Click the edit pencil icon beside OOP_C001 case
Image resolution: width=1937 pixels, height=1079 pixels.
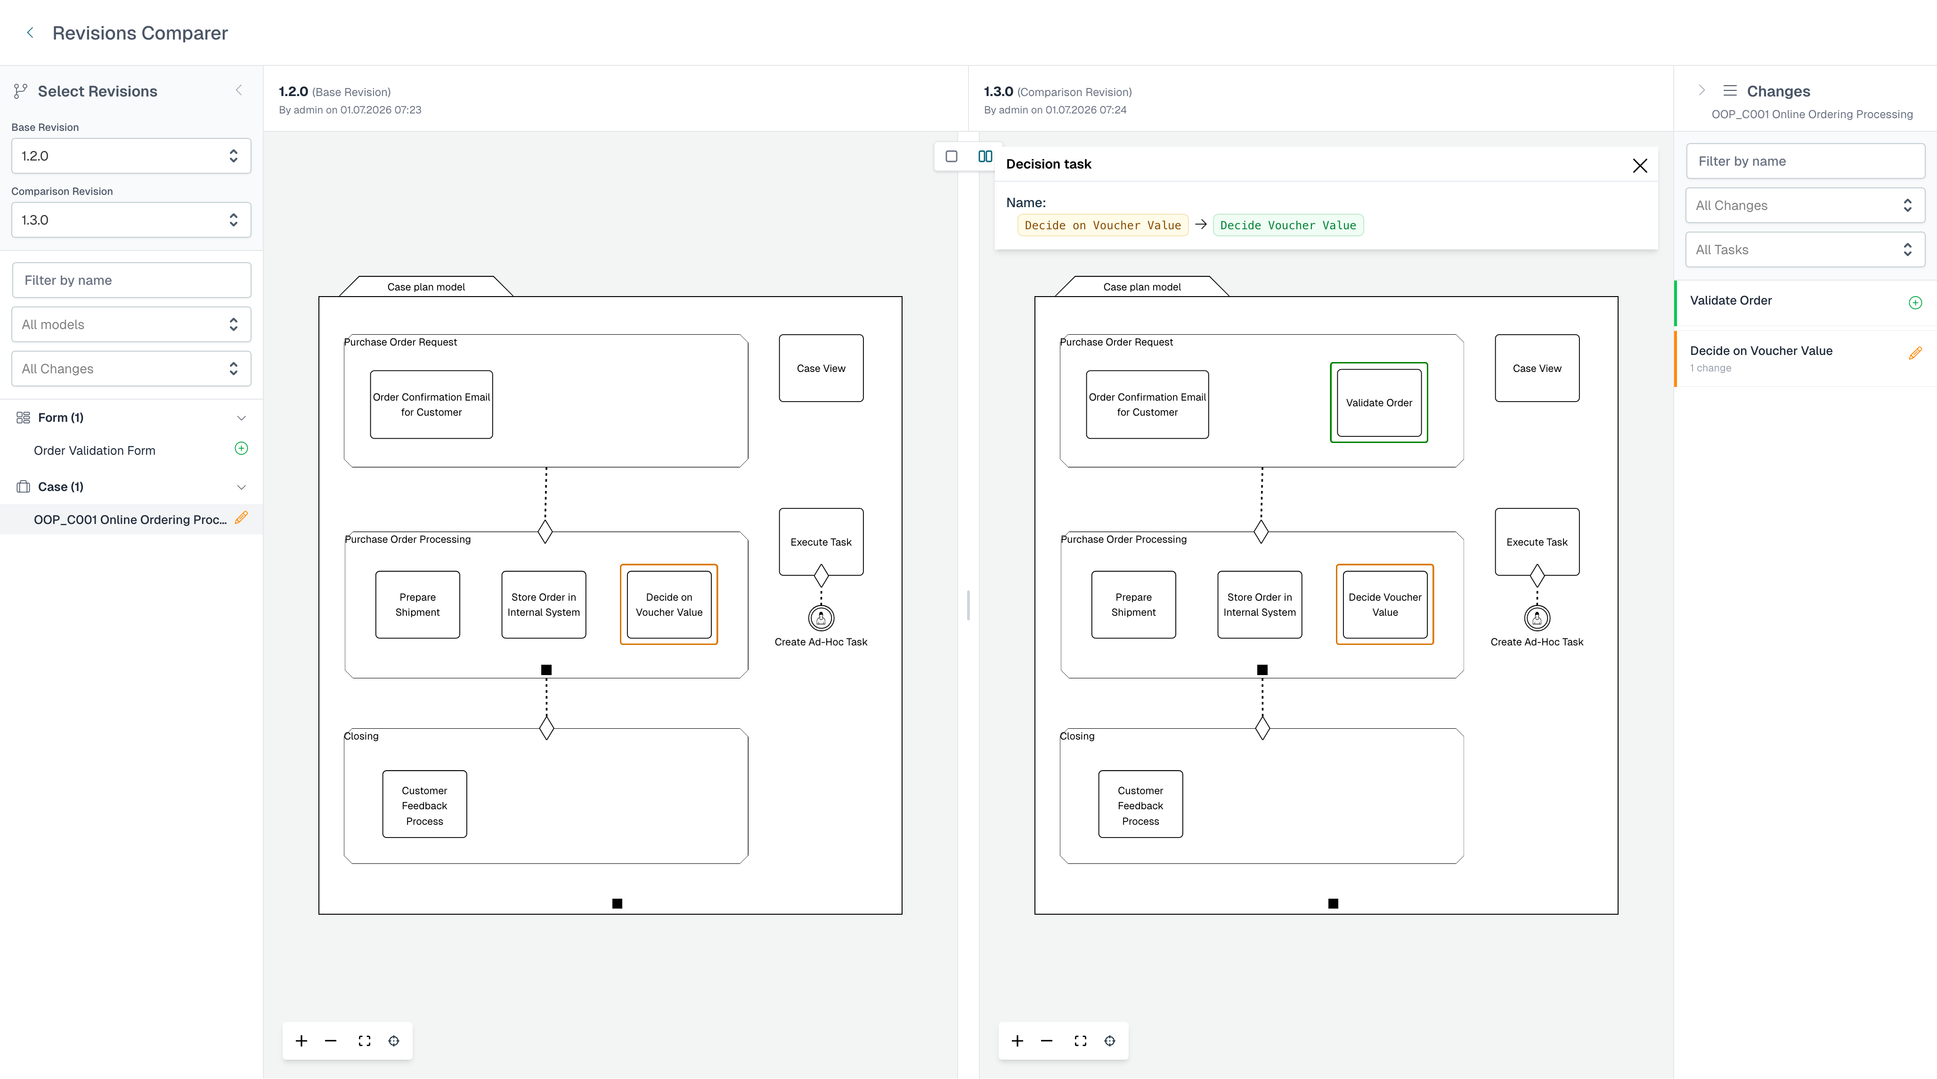241,518
